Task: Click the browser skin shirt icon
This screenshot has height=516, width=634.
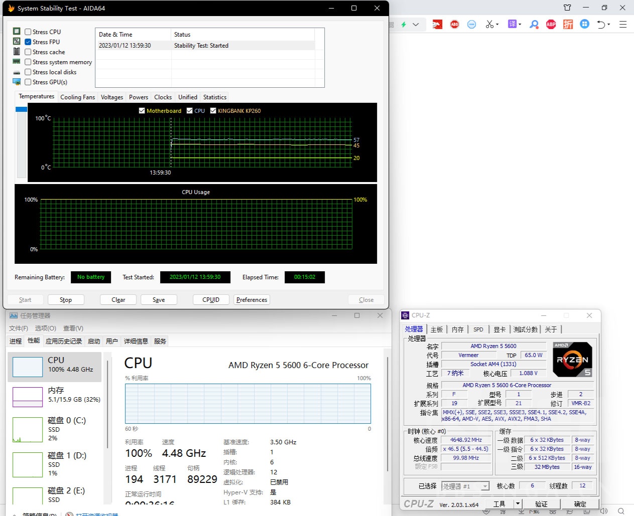Action: click(x=567, y=8)
